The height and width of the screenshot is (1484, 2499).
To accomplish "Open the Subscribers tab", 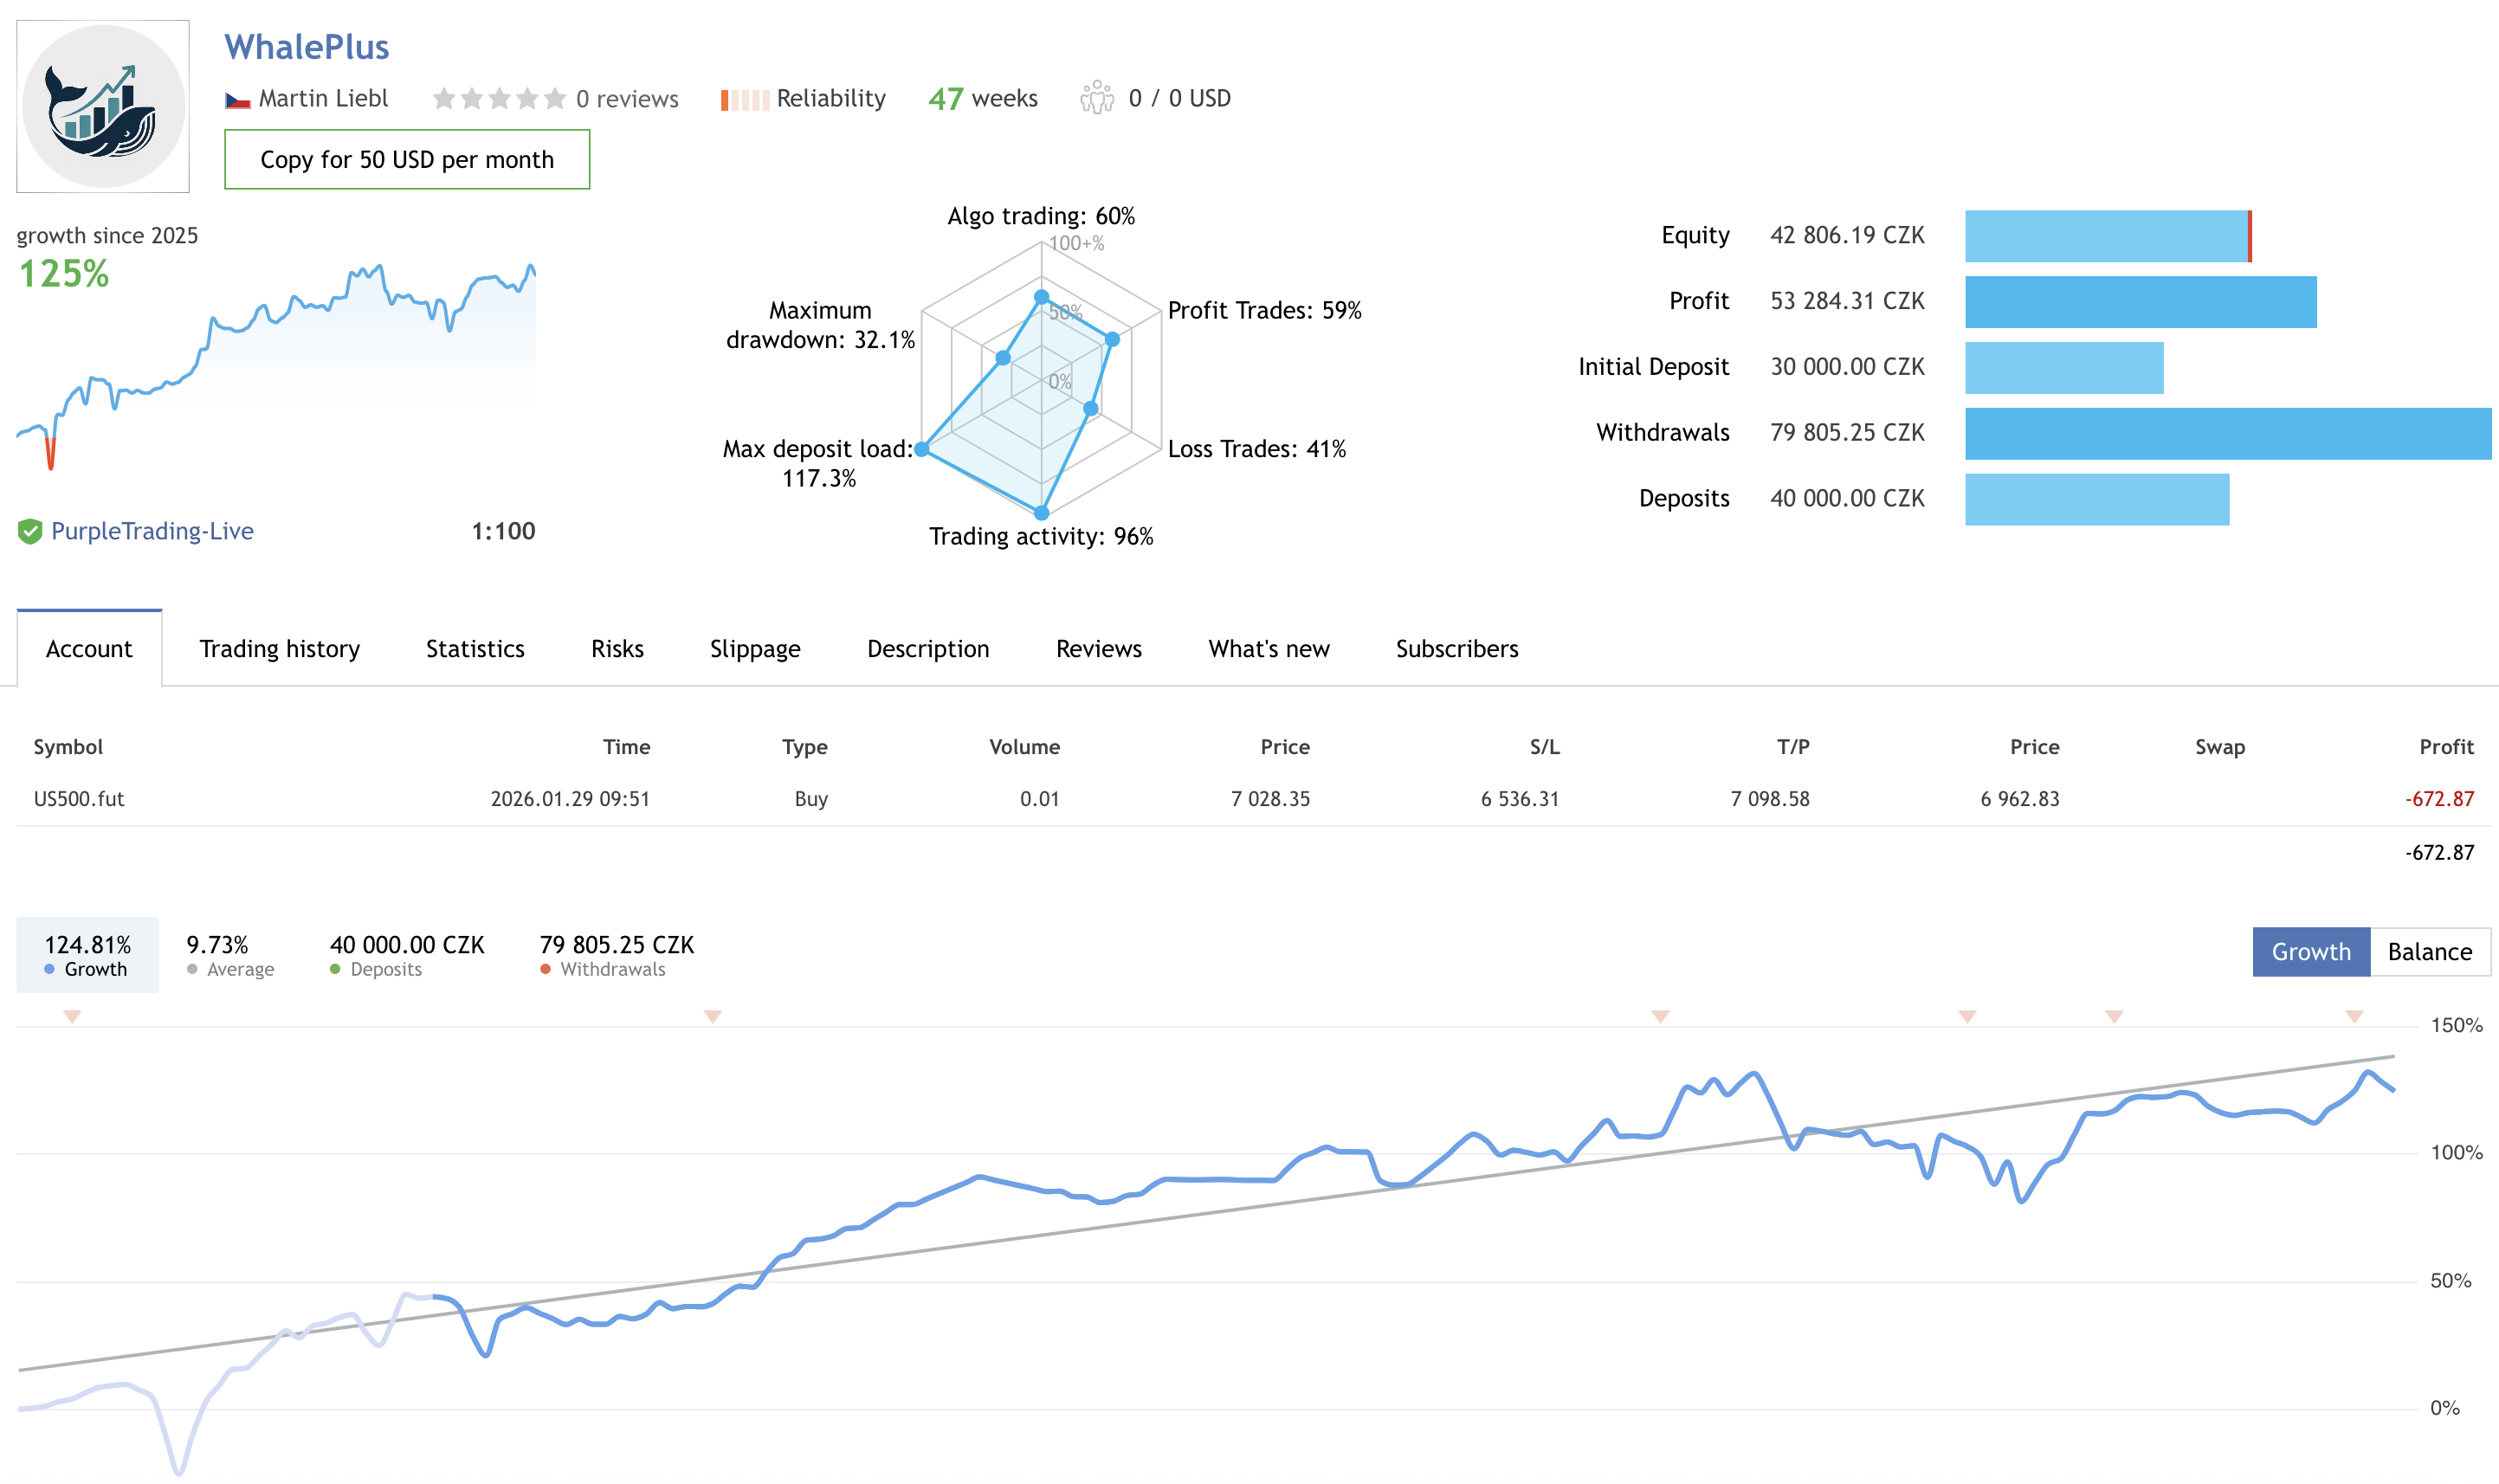I will click(1456, 648).
